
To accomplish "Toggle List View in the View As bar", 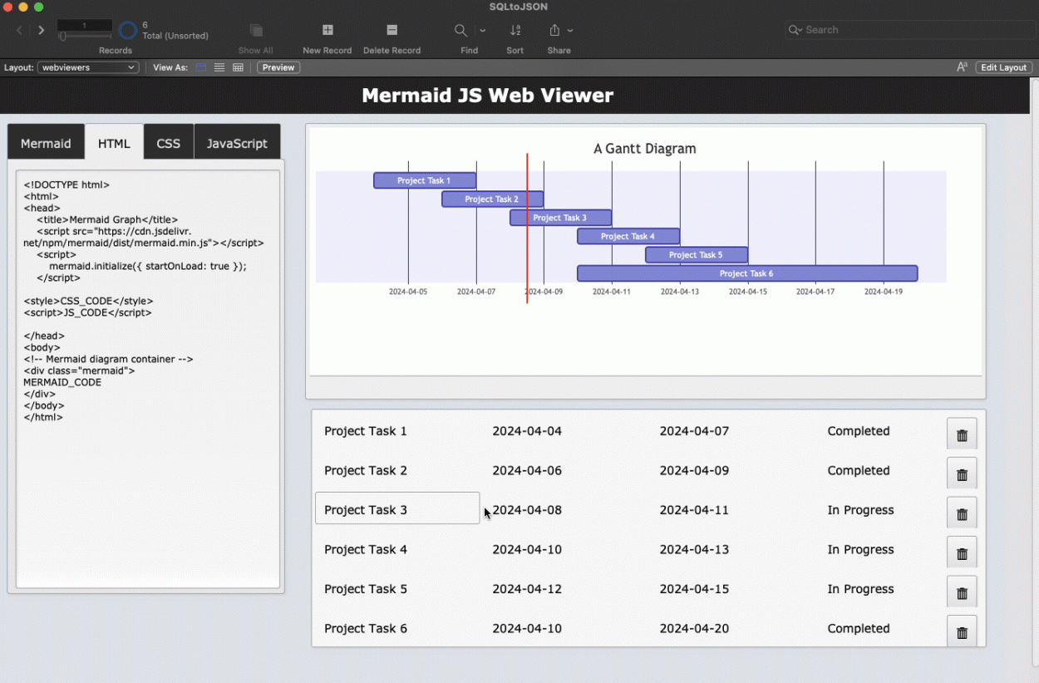I will [219, 67].
